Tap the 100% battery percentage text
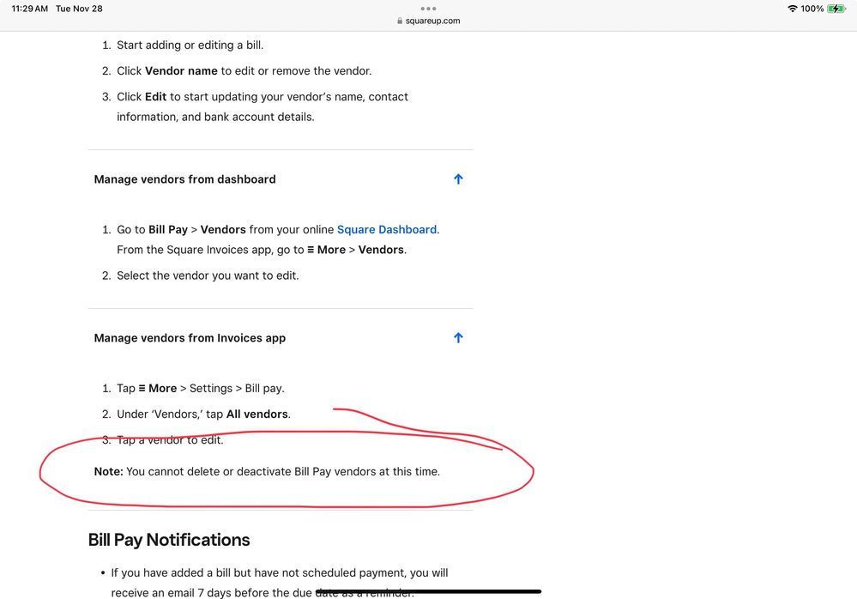The height and width of the screenshot is (599, 857). point(812,9)
